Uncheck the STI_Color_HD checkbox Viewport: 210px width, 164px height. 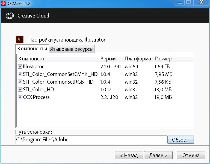pyautogui.click(x=20, y=89)
